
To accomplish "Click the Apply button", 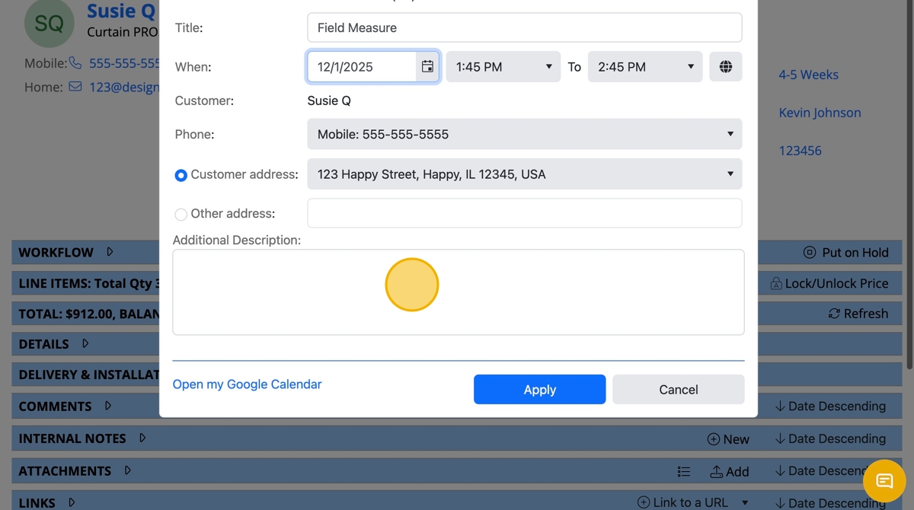I will tap(539, 390).
